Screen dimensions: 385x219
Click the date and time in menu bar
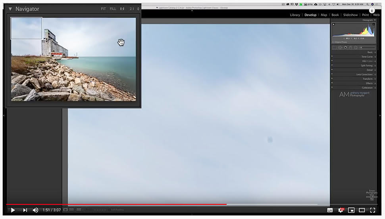[352, 4]
